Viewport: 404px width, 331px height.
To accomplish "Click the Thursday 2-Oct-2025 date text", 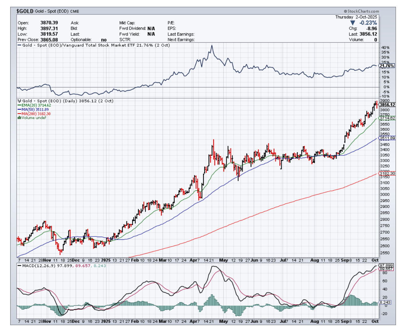I will [356, 17].
